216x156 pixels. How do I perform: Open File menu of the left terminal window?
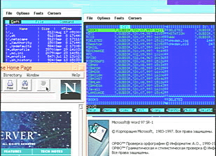pos(9,13)
